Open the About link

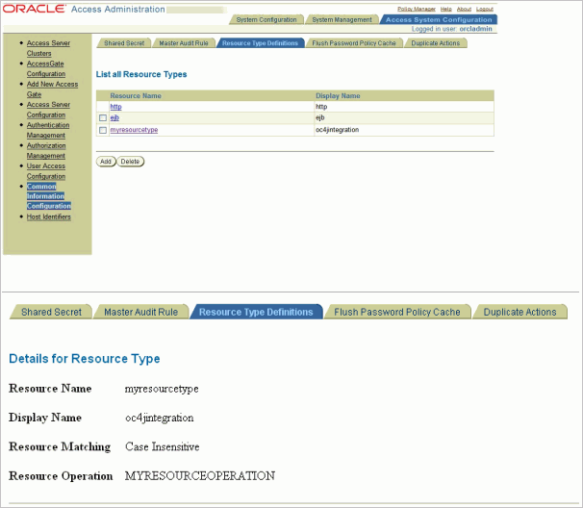pyautogui.click(x=464, y=9)
